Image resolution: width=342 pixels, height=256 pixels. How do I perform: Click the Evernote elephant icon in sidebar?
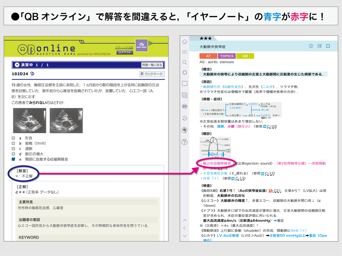pyautogui.click(x=184, y=130)
